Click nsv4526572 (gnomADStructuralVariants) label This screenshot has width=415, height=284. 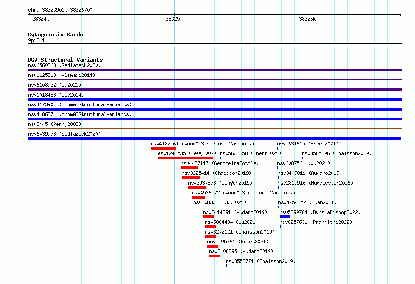243,193
